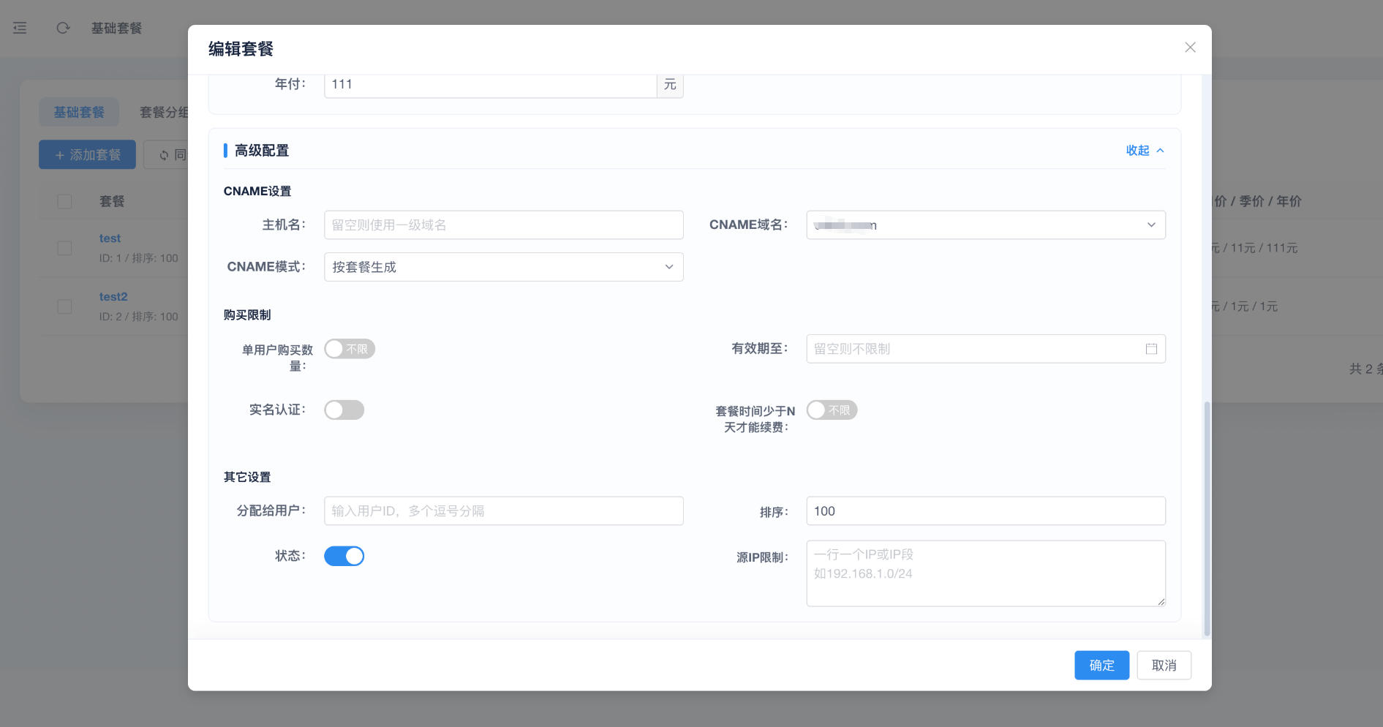Click the 编辑套餐 dialog title
The image size is (1383, 727).
pyautogui.click(x=241, y=48)
